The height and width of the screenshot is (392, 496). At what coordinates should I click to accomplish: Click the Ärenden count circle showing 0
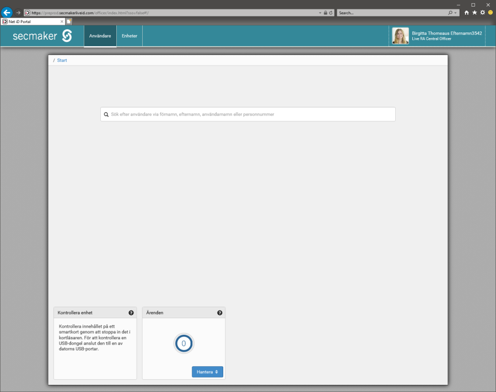pos(184,344)
